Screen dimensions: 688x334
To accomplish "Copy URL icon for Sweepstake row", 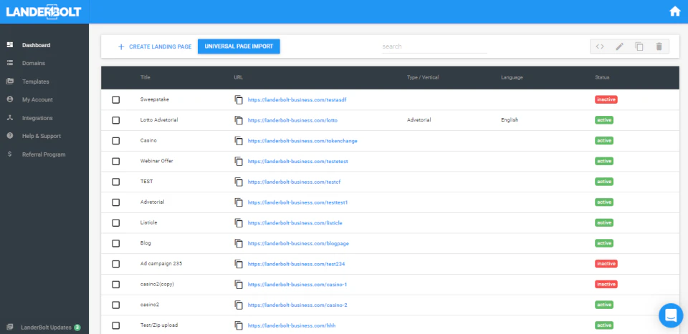I will point(239,100).
